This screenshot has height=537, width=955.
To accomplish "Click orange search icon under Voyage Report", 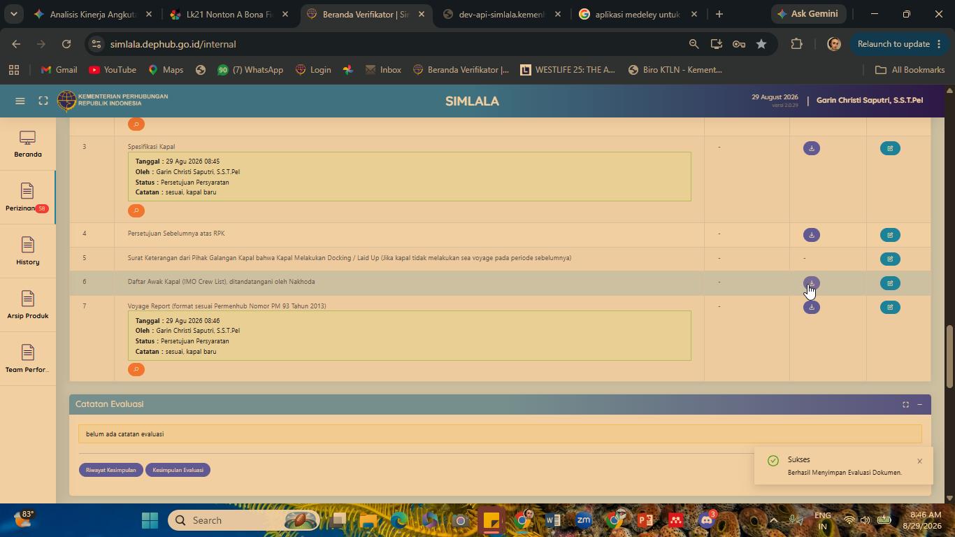I will click(x=136, y=369).
